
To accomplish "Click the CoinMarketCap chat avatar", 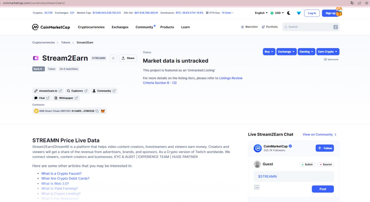I will pos(257,149).
